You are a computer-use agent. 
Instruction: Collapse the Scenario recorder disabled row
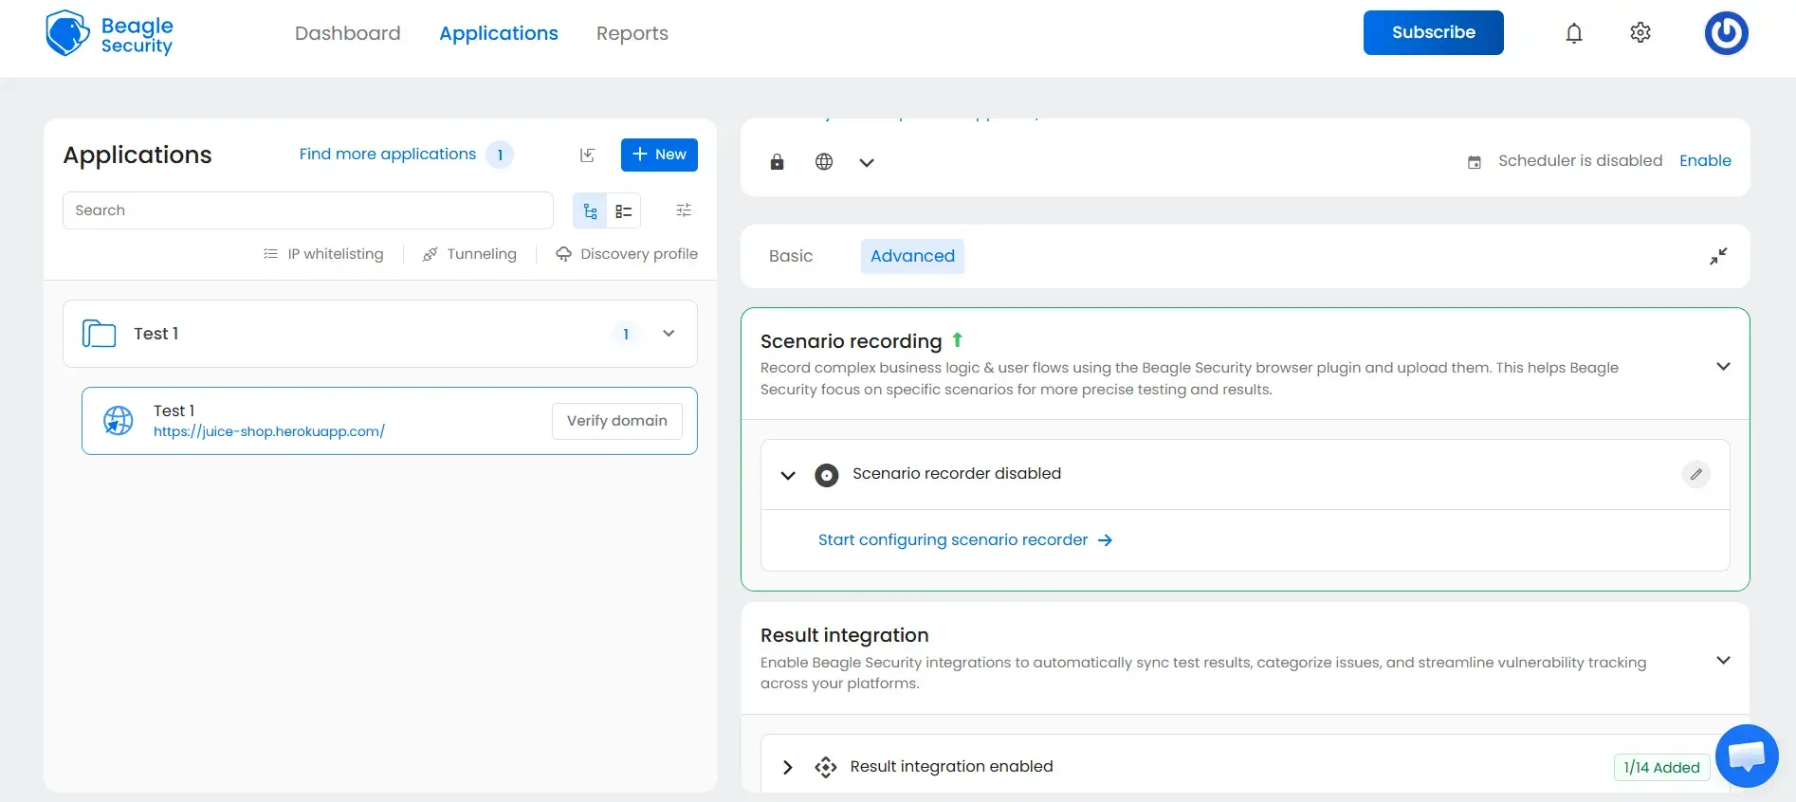pyautogui.click(x=788, y=475)
